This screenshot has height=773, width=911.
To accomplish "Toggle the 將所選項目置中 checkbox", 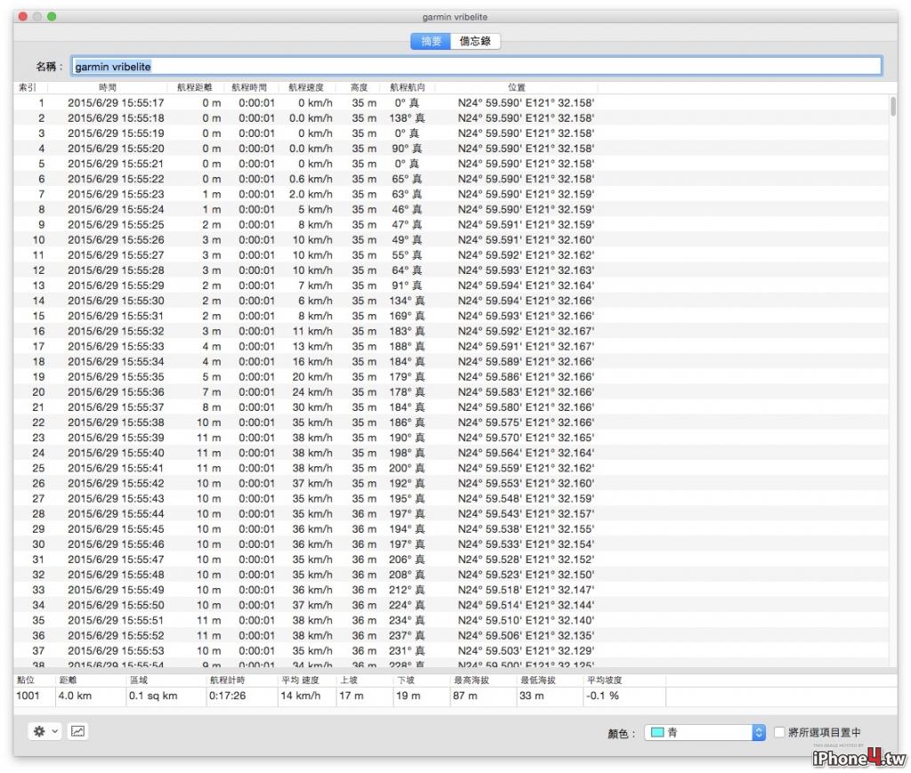I will tap(779, 732).
